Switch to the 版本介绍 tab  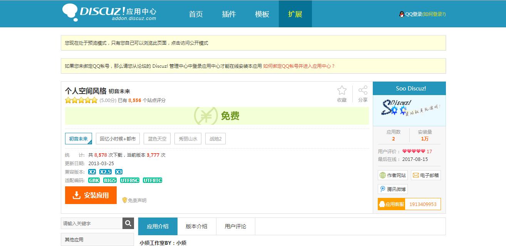tap(197, 226)
